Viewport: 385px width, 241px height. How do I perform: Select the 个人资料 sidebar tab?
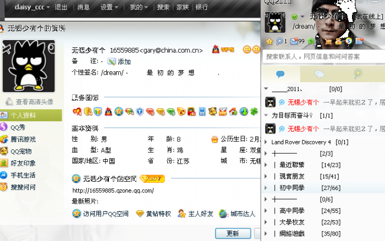pos(31,115)
